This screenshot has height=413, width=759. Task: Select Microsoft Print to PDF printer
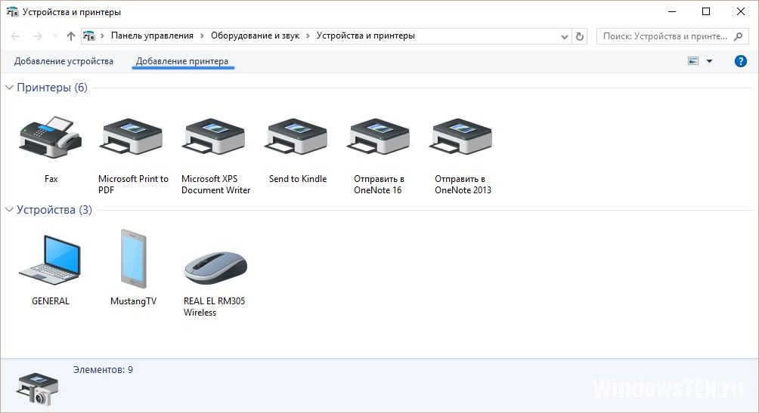point(133,138)
